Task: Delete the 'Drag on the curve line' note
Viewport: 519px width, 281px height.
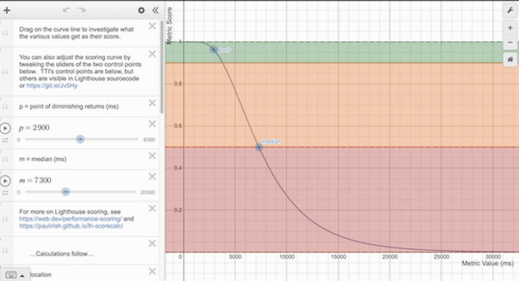Action: (x=152, y=26)
